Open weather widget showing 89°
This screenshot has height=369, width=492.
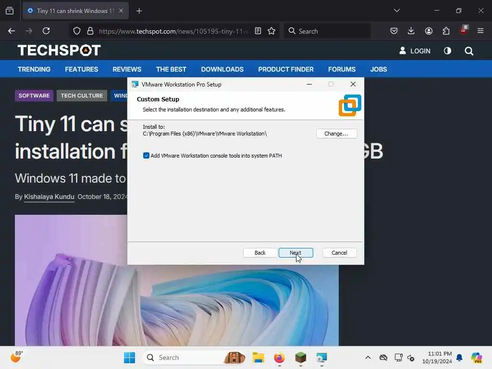(16, 357)
